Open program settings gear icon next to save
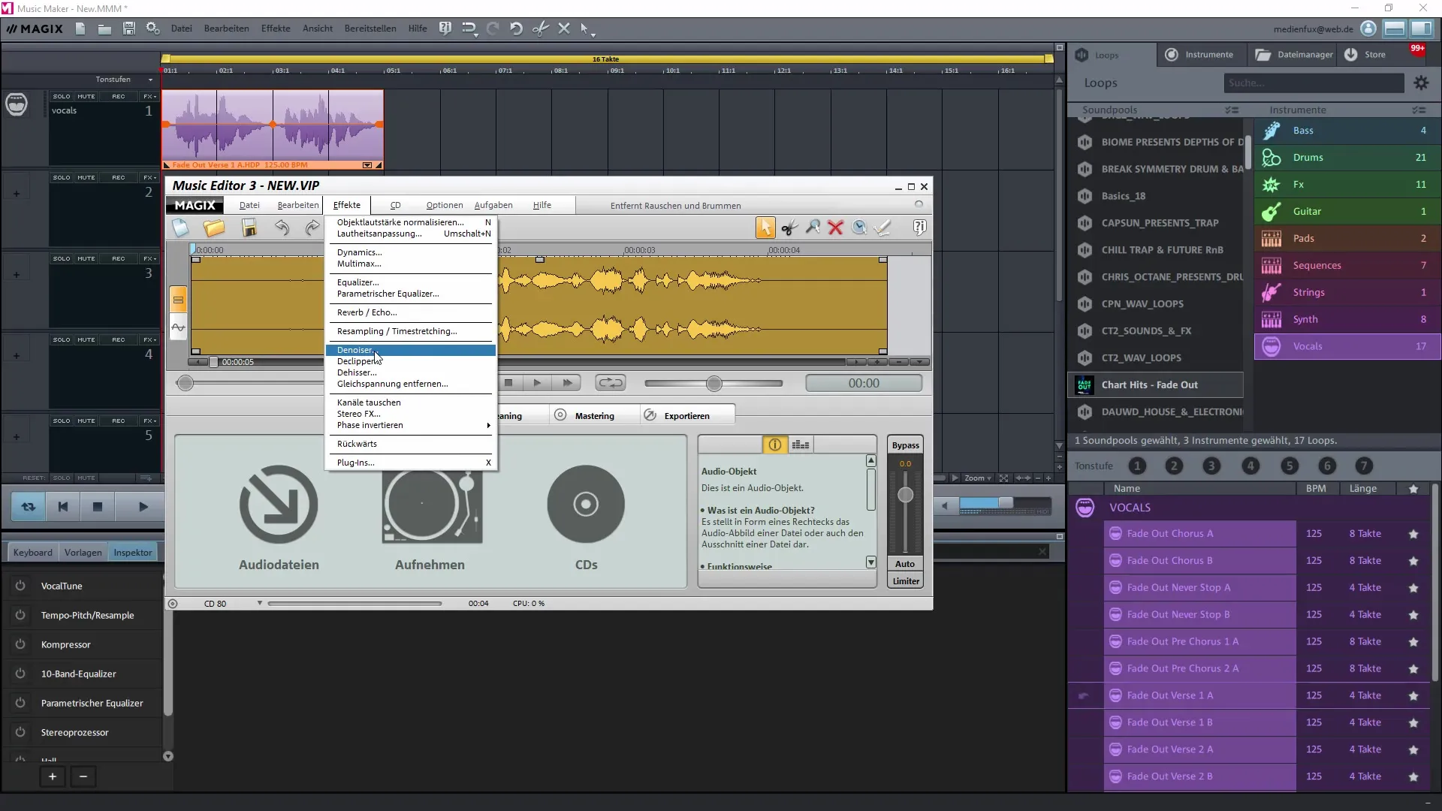Image resolution: width=1442 pixels, height=811 pixels. (x=153, y=29)
